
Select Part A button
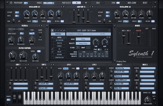tap(76, 3)
